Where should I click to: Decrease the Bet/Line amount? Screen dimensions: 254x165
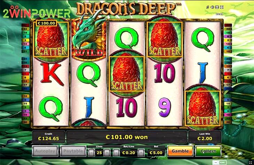(116, 152)
